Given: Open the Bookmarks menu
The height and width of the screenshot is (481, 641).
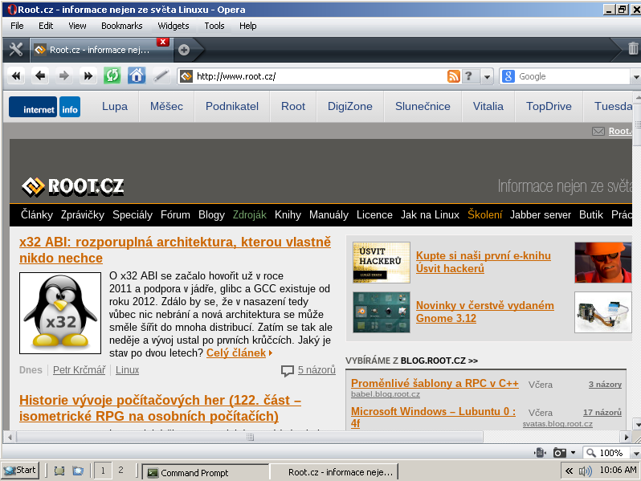Looking at the screenshot, I should [122, 26].
